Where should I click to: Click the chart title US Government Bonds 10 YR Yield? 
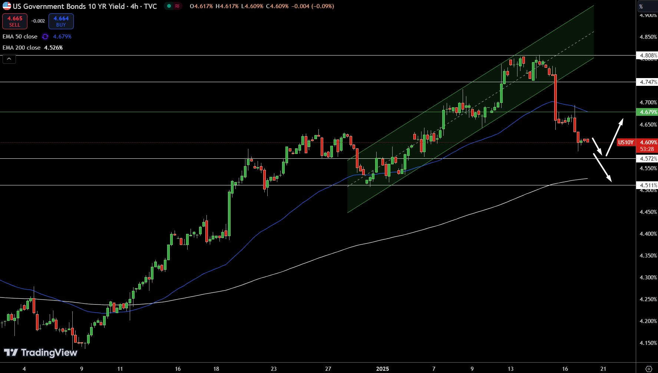click(x=69, y=6)
